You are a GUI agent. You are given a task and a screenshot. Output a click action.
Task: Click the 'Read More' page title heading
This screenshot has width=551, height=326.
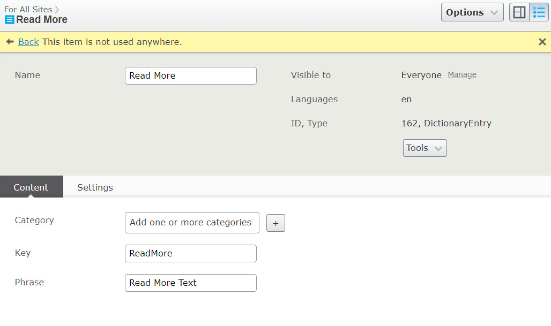pyautogui.click(x=42, y=20)
